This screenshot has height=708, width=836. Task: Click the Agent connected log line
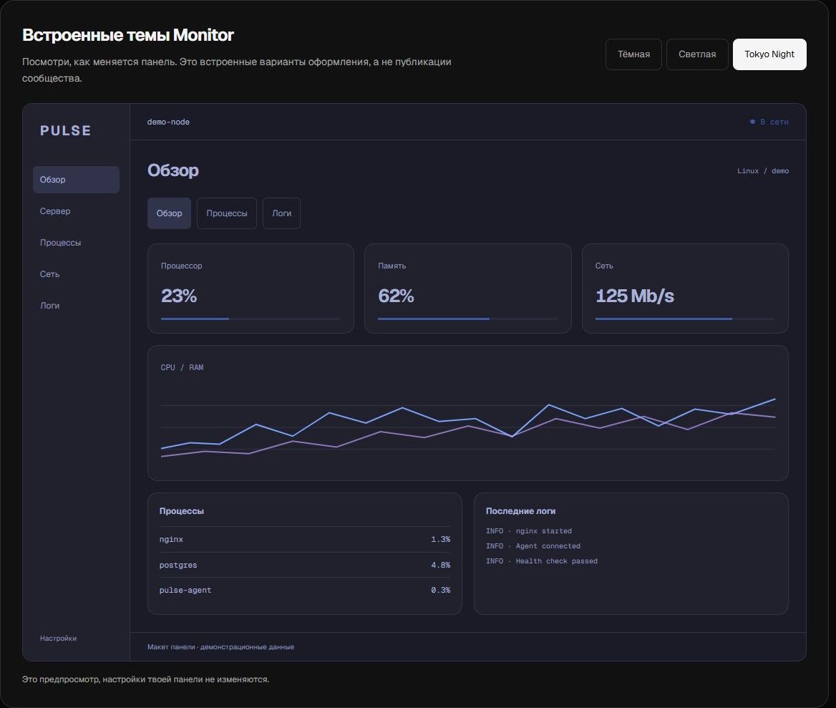click(x=533, y=546)
